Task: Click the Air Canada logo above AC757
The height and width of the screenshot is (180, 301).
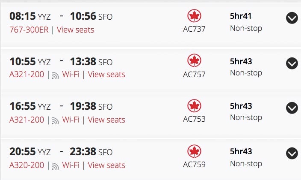Action: pyautogui.click(x=194, y=60)
